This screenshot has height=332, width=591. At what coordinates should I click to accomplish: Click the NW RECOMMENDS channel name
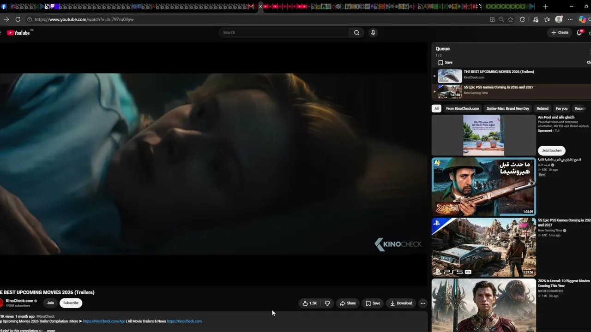coord(550,291)
